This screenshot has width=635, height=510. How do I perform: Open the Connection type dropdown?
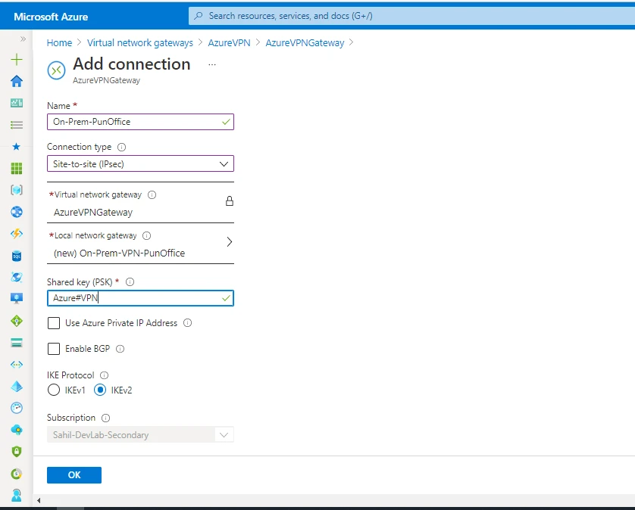(x=140, y=163)
